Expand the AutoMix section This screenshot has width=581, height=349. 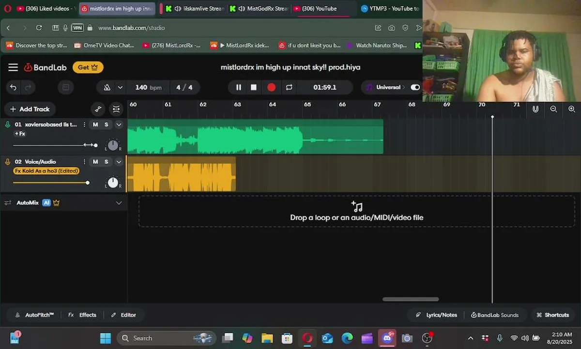(119, 203)
